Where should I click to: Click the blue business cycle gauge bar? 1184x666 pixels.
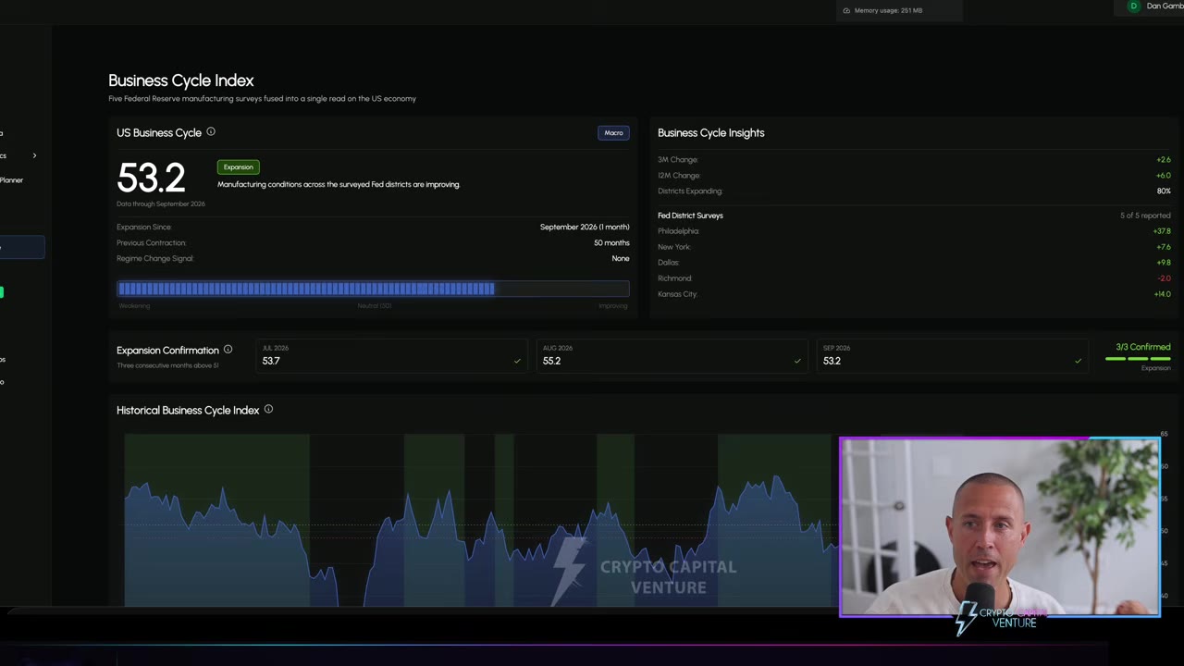(373, 289)
